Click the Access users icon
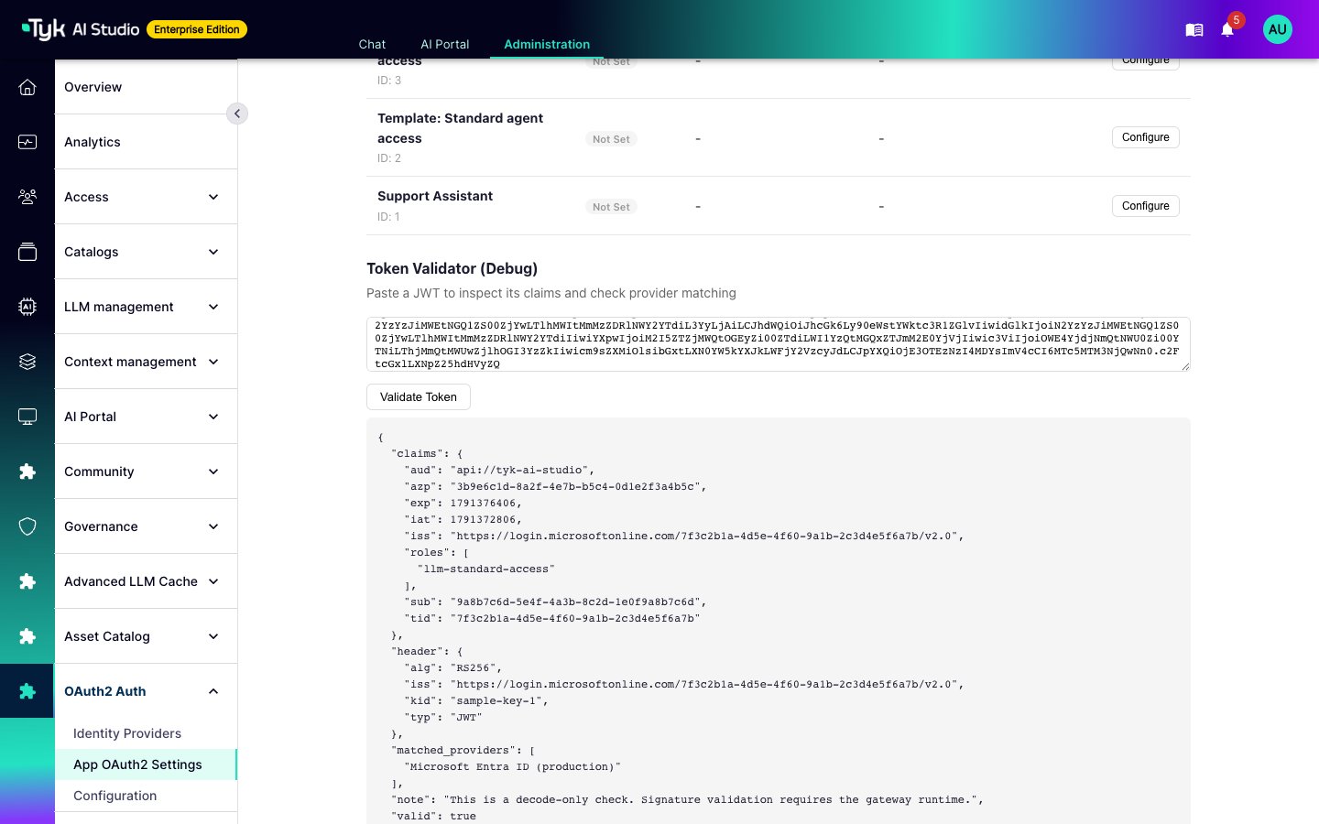This screenshot has height=824, width=1319. click(x=27, y=197)
